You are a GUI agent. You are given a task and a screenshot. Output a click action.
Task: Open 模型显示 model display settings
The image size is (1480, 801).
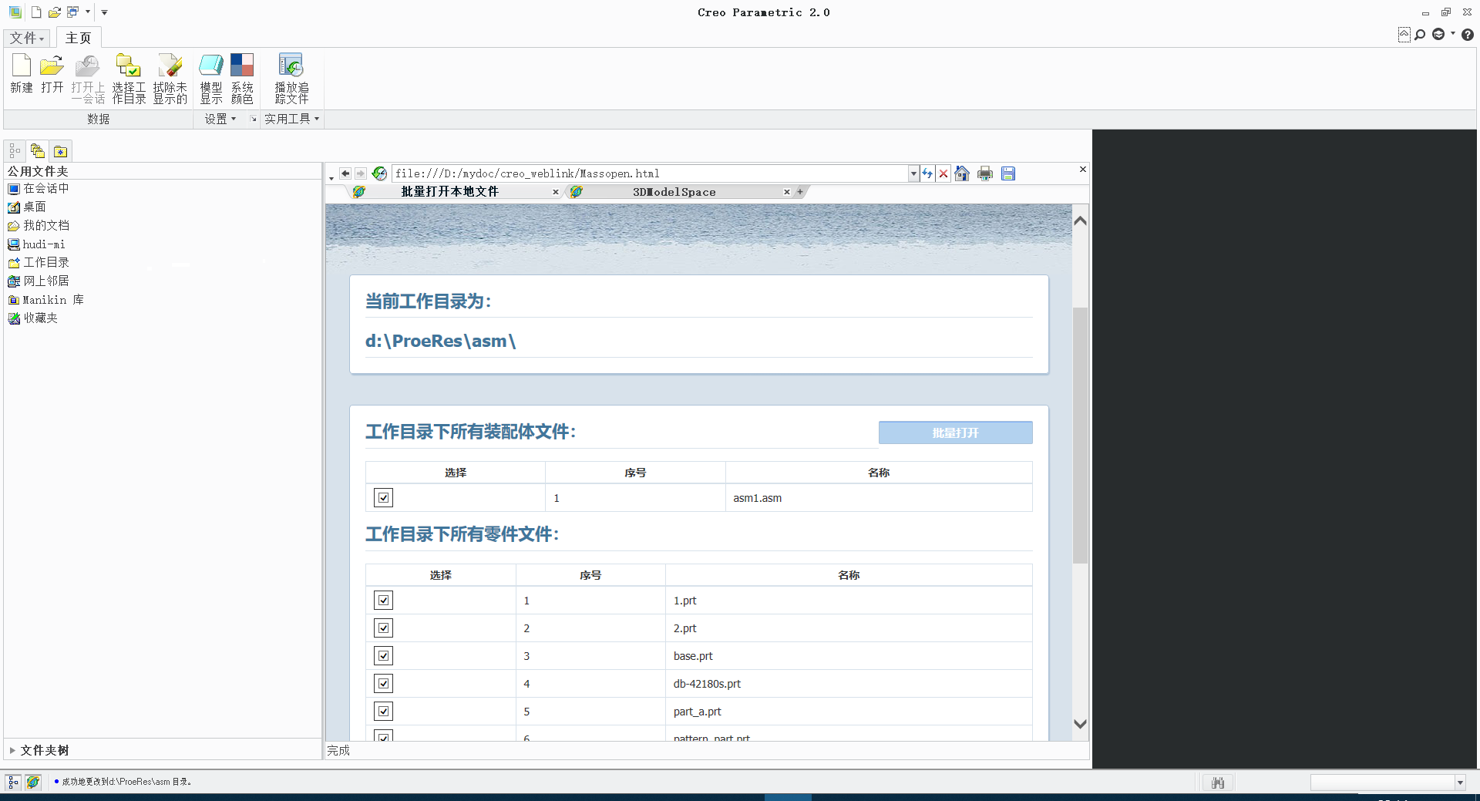(211, 79)
